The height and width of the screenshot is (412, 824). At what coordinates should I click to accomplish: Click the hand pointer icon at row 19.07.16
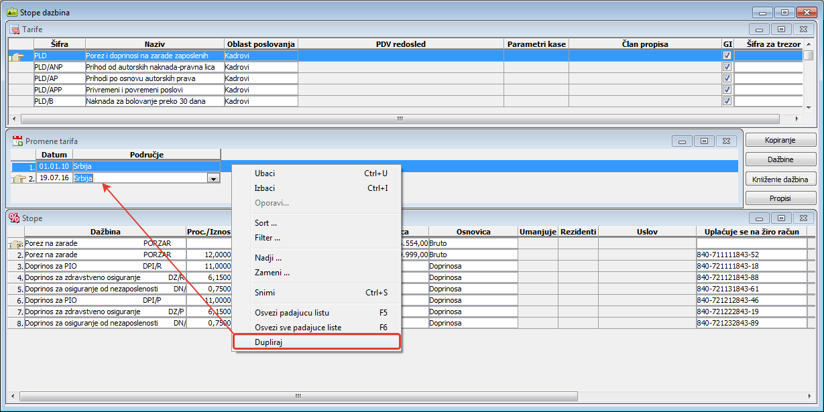click(20, 178)
